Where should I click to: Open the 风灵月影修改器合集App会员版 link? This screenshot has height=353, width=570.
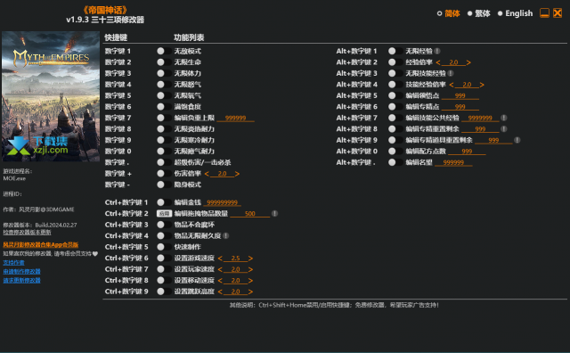point(41,245)
